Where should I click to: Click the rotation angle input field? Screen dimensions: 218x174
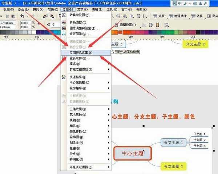tap(56, 25)
